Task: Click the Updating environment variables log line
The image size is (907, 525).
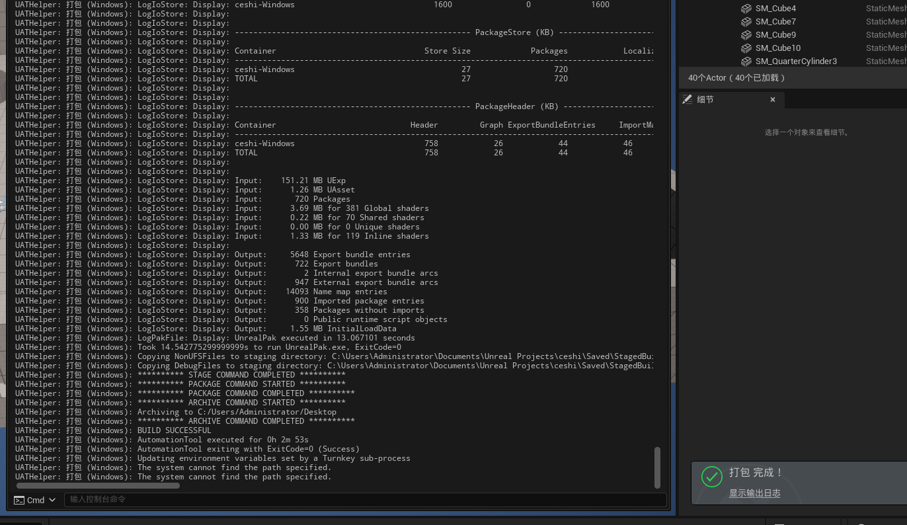Action: coord(213,458)
